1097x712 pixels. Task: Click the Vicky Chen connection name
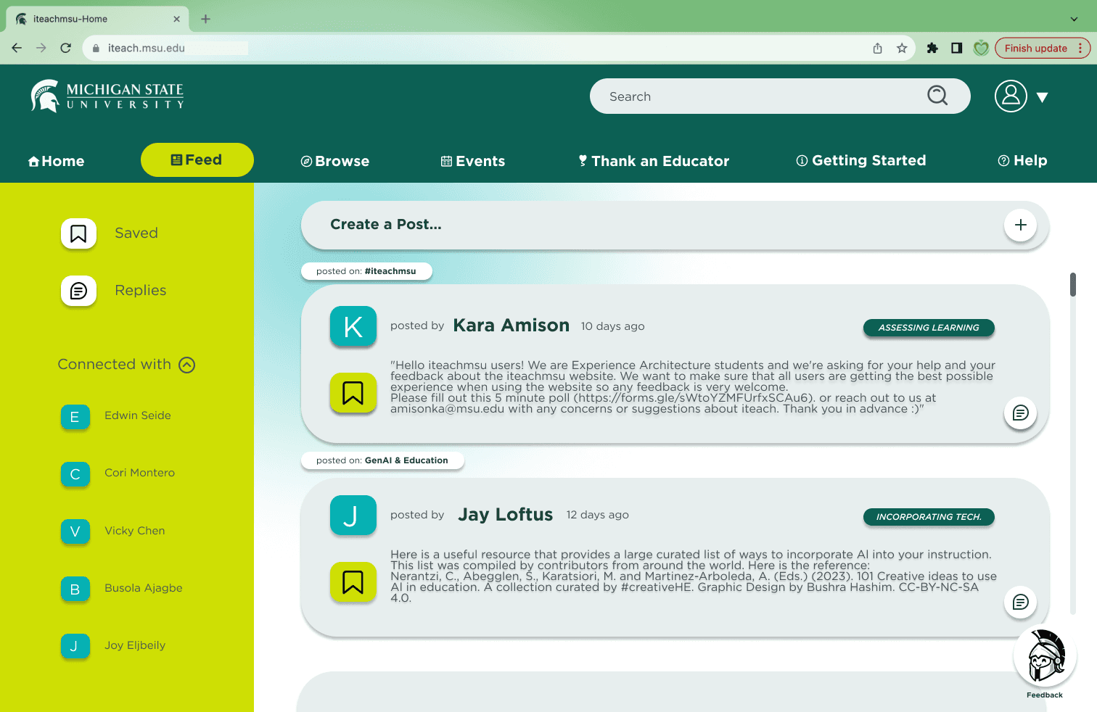(135, 531)
